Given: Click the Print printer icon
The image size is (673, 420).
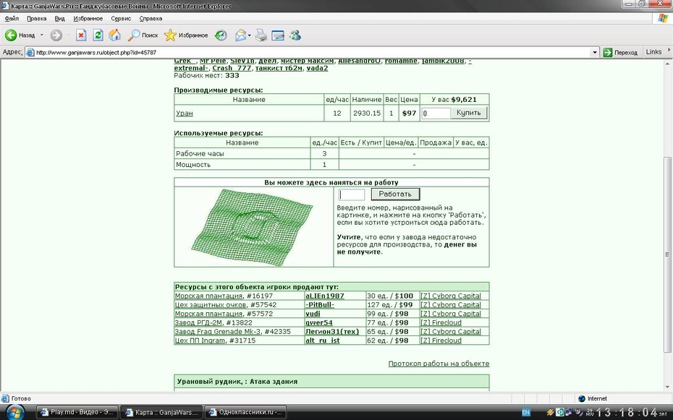Looking at the screenshot, I should click(x=261, y=35).
